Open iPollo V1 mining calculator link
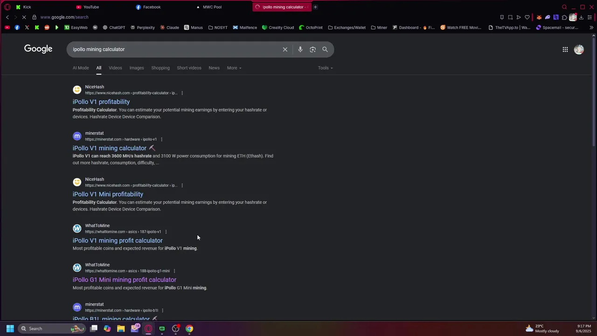The height and width of the screenshot is (336, 597). click(110, 148)
